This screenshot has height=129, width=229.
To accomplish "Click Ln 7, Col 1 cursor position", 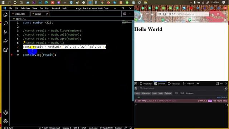I will coord(49,128).
